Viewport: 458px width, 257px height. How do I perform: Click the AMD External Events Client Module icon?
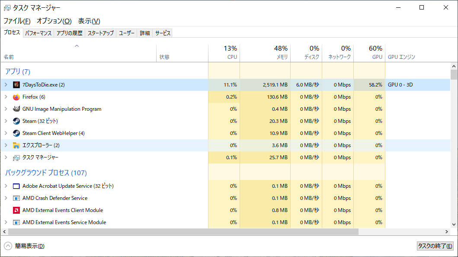[16, 210]
